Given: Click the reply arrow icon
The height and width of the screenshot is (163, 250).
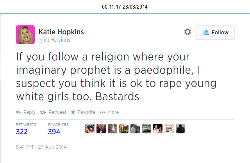Looking at the screenshot, I should point(18,112).
